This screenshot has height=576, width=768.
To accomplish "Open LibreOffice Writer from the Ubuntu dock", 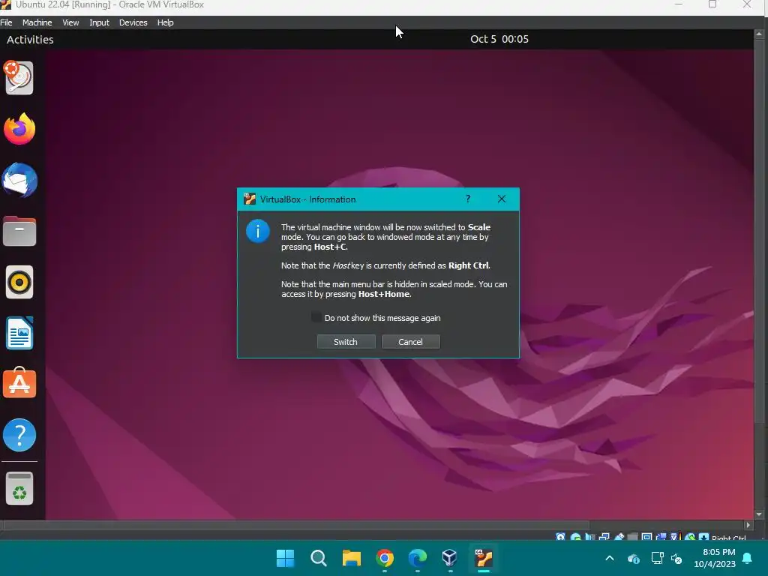I will click(19, 333).
